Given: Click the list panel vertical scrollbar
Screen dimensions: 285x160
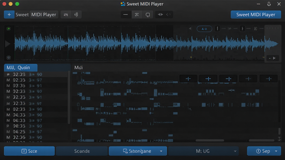Looking at the screenshot, I should (x=69, y=97).
